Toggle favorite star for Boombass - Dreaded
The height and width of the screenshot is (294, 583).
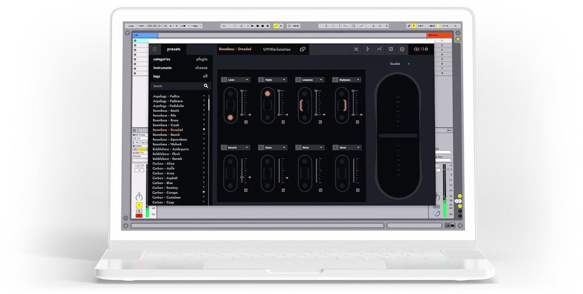click(x=204, y=130)
